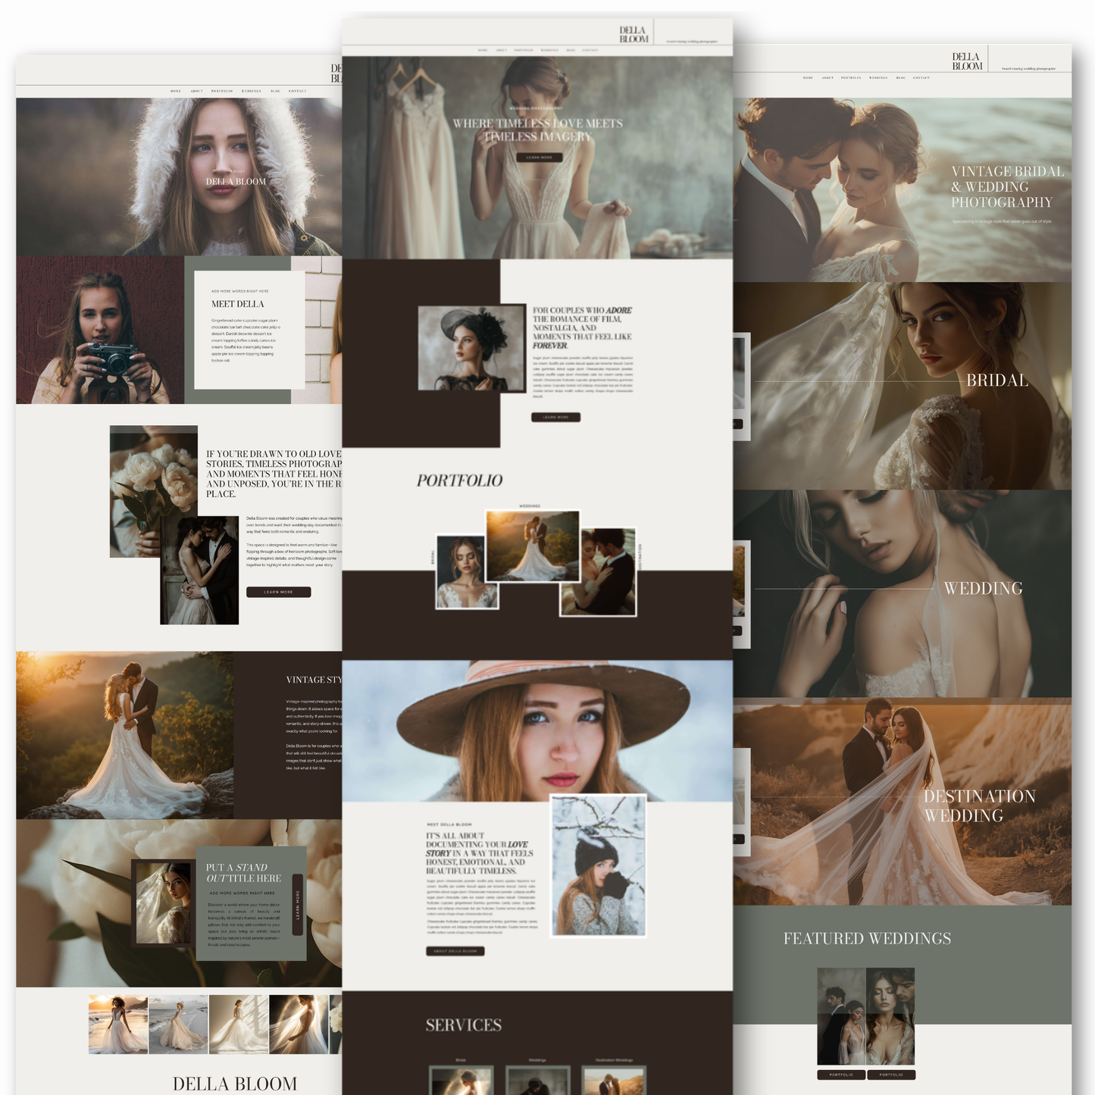This screenshot has height=1095, width=1095.
Task: Open the Weddings service thumbnail
Action: click(537, 1080)
